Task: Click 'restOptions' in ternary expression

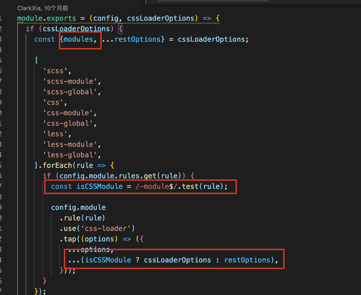Action: coord(247,260)
